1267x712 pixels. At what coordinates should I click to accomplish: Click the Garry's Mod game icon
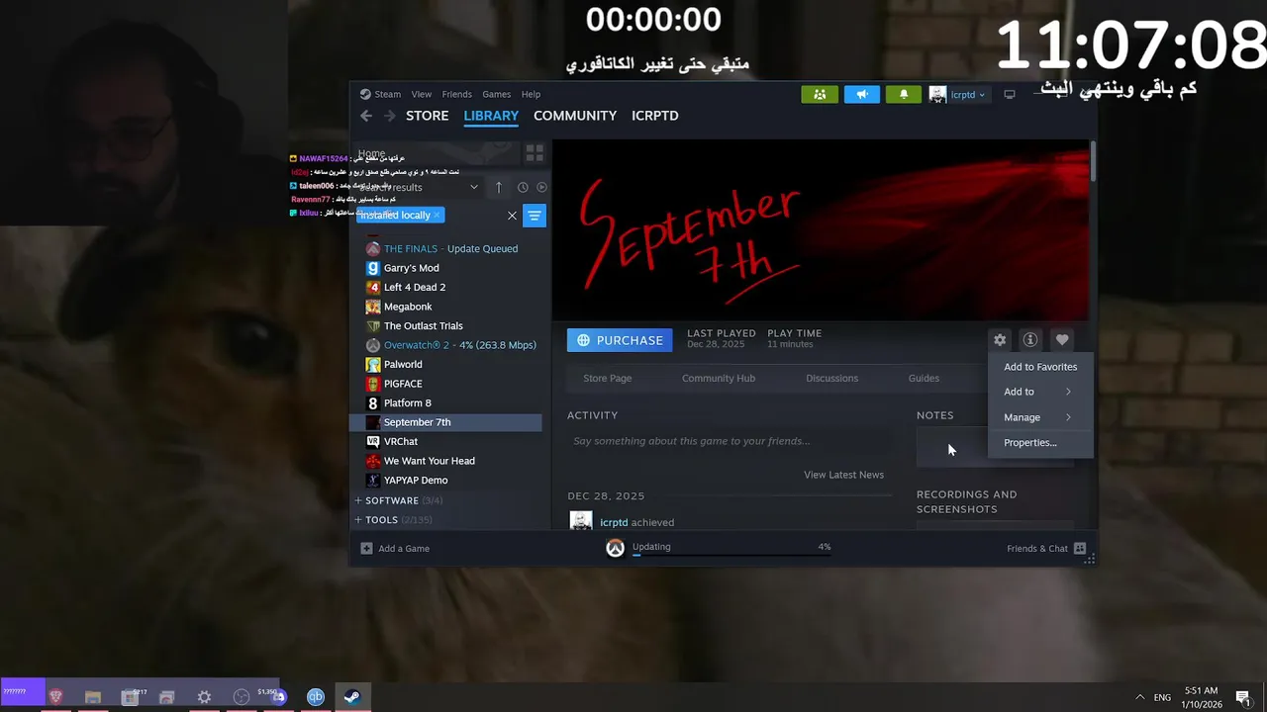[x=372, y=268]
